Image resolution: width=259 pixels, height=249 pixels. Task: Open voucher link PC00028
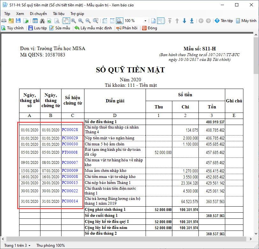[x=70, y=130]
